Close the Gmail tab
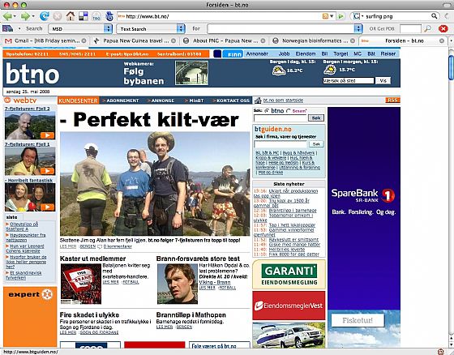Viewport: 454px width, 355px height. 84,41
